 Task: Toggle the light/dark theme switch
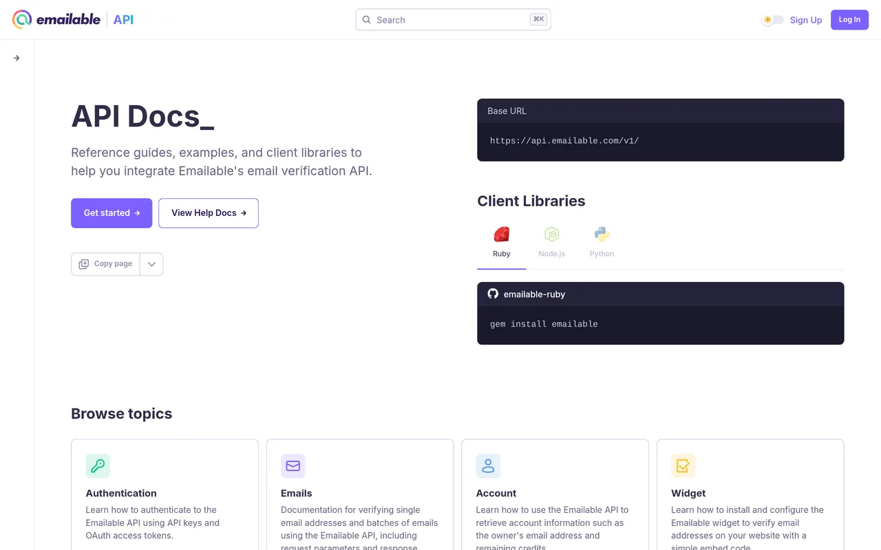click(x=772, y=20)
